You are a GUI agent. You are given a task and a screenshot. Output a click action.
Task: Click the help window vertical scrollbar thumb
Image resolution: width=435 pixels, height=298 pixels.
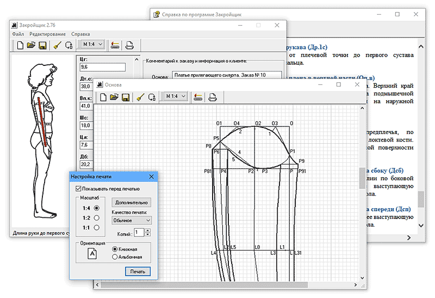pos(421,199)
